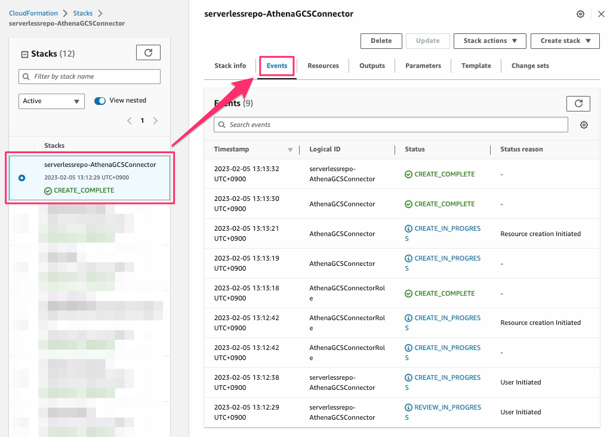Open the Stack actions dropdown
The width and height of the screenshot is (613, 437).
click(x=490, y=41)
